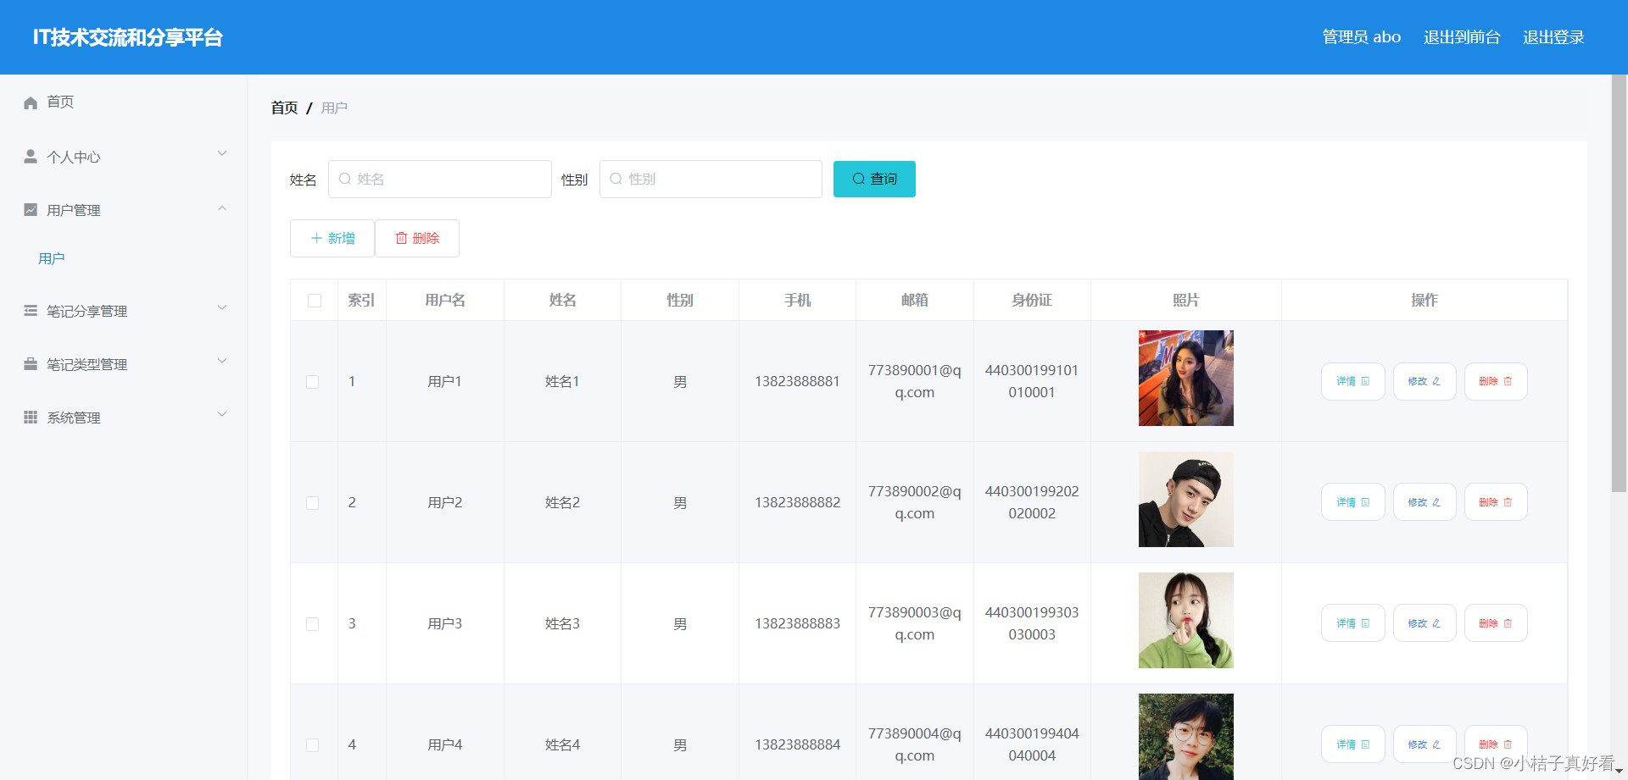Click the 用户名 column header
Viewport: 1628px width, 780px height.
(444, 301)
